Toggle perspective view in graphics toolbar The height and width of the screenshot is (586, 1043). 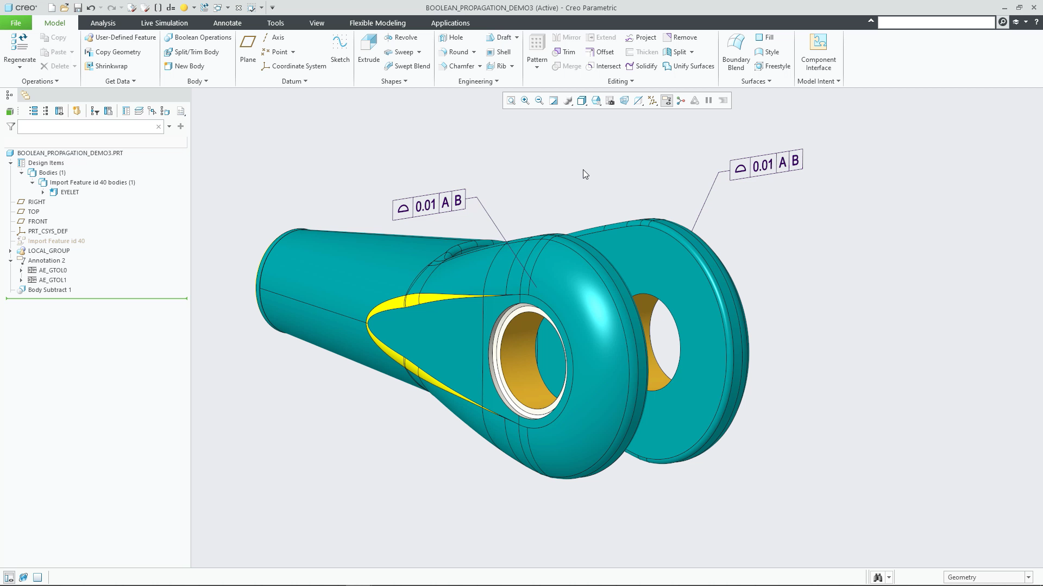click(x=624, y=100)
